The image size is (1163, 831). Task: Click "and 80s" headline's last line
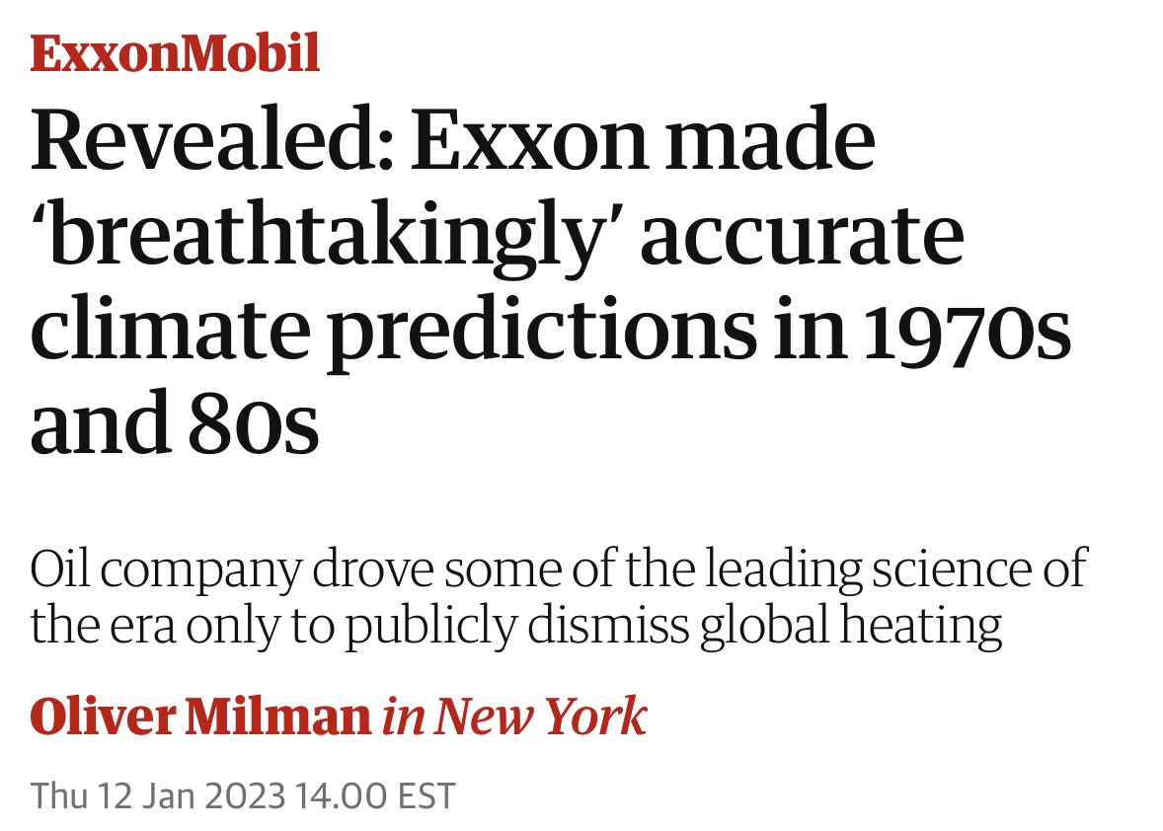coord(175,426)
